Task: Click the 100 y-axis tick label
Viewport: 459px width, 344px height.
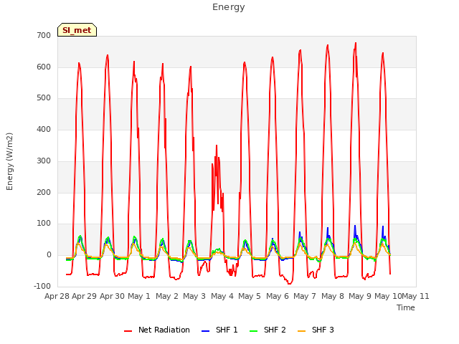Action: [44, 224]
